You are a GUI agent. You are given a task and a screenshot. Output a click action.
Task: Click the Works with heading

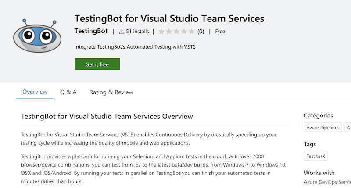point(319,173)
